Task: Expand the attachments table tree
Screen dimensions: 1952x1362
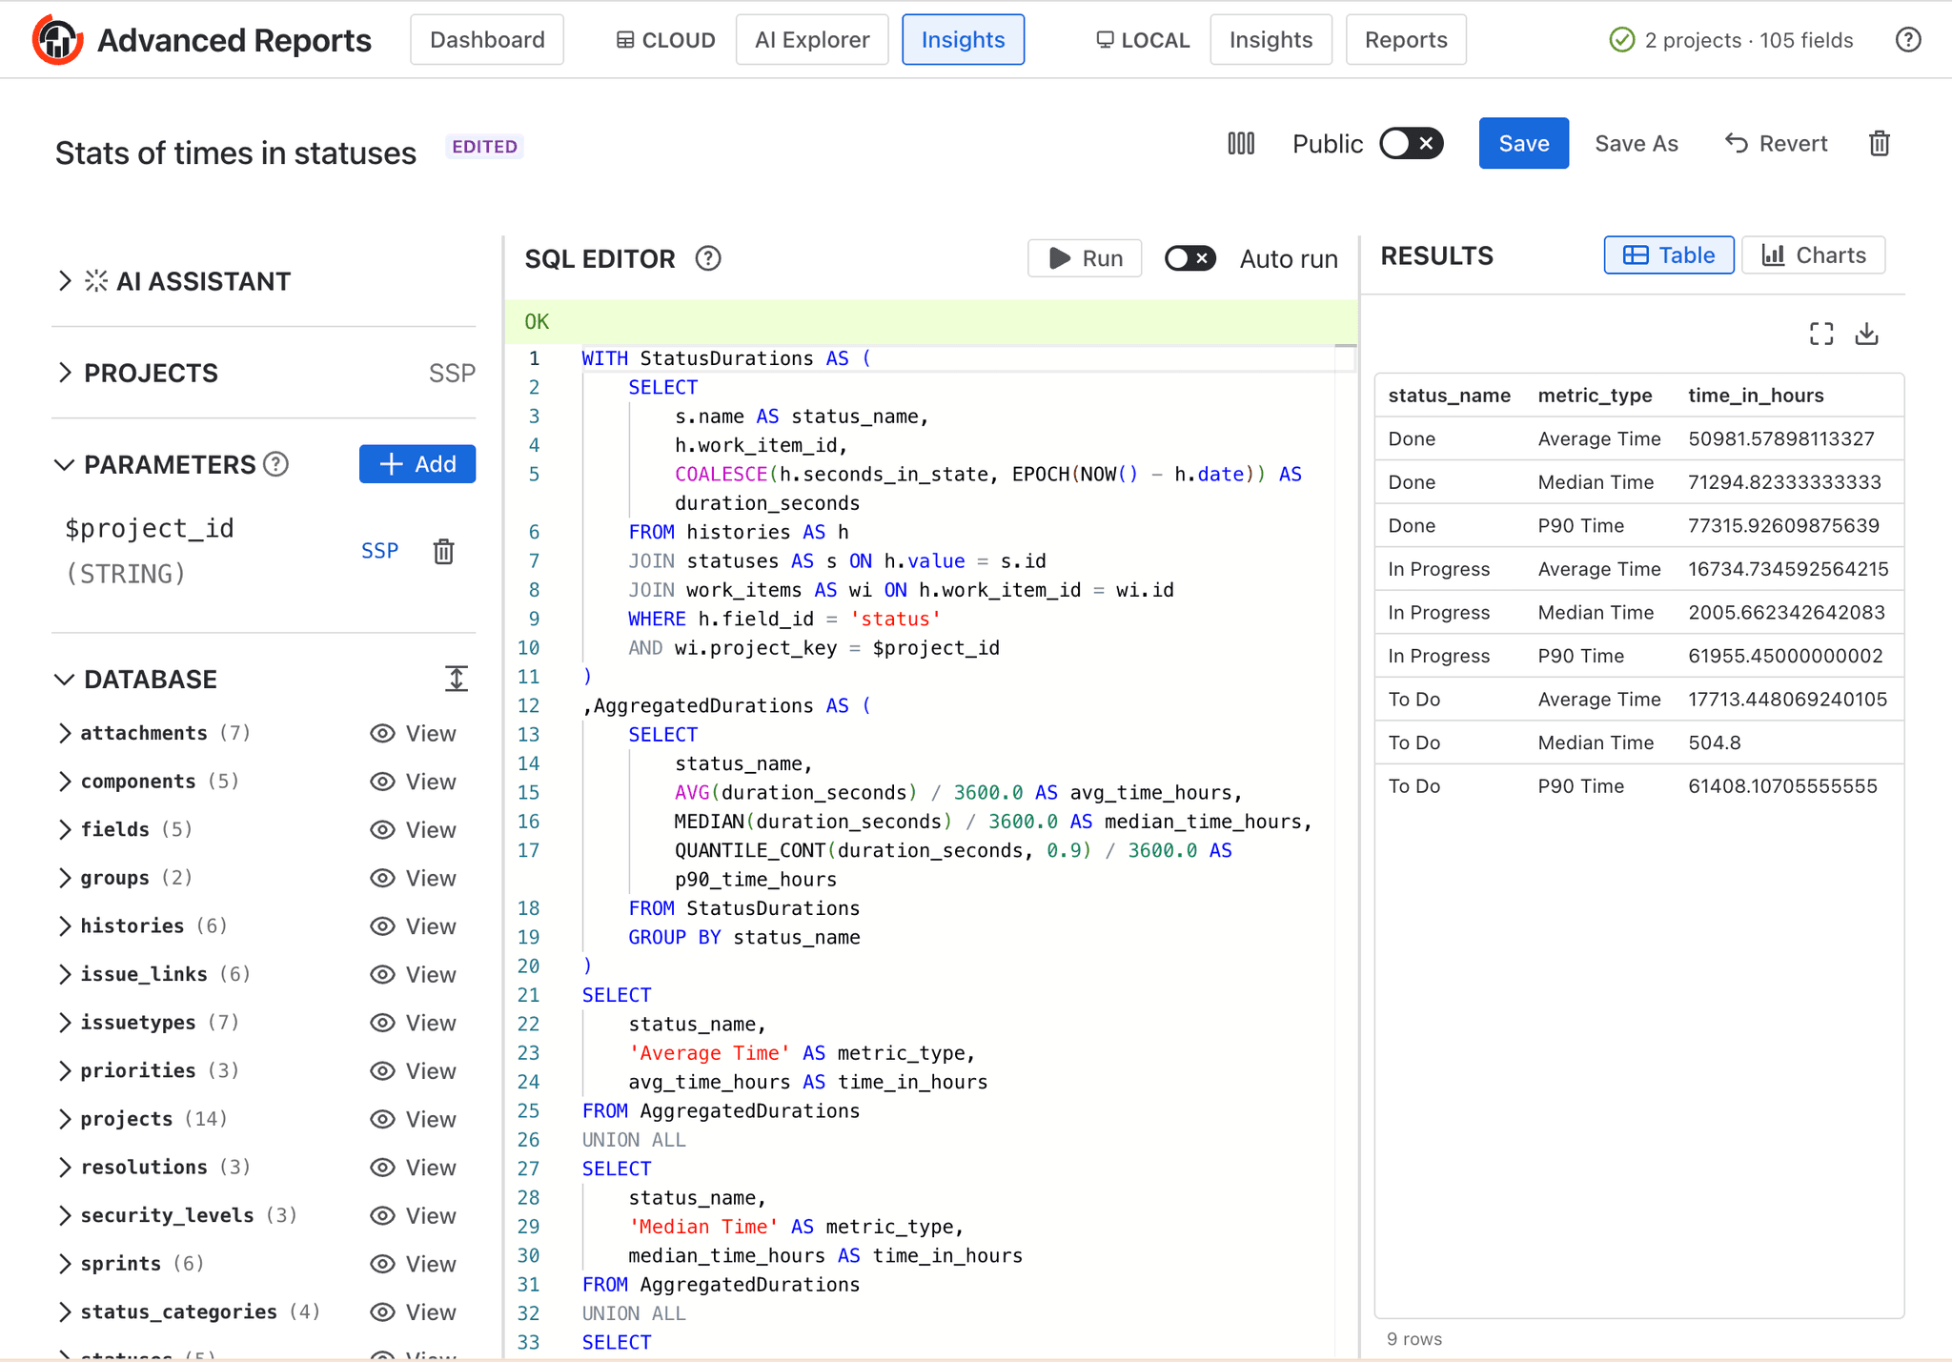Action: tap(64, 733)
